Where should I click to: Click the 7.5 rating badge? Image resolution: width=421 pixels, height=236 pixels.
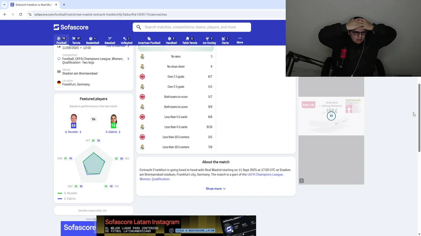pyautogui.click(x=113, y=125)
